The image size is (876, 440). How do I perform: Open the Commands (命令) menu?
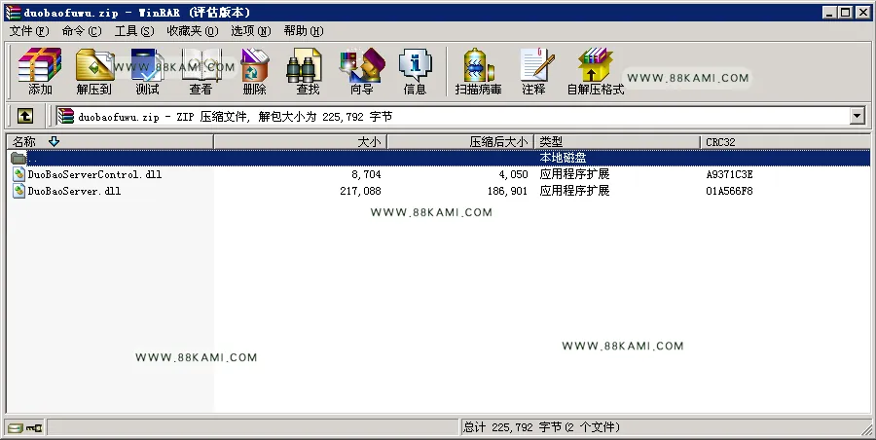[82, 31]
